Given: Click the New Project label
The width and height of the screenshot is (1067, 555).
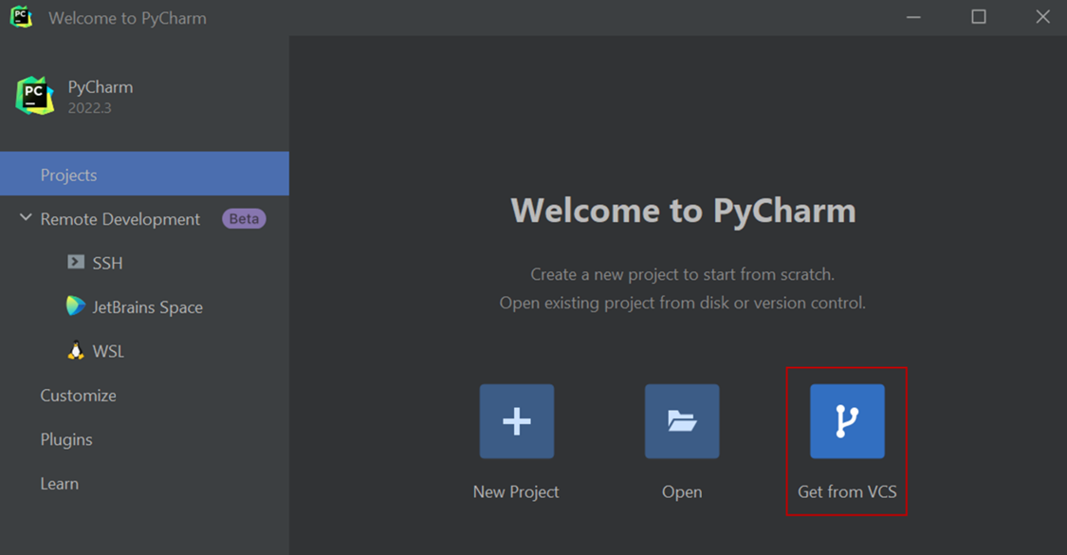Looking at the screenshot, I should [516, 491].
